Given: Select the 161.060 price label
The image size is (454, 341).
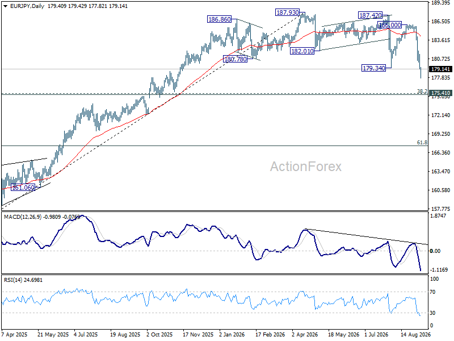Looking at the screenshot, I should [23, 188].
